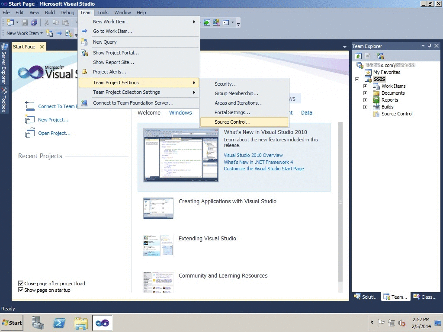Select Show Project Portal... menu entry
Screen dimensions: 443x332
[x=139, y=53]
